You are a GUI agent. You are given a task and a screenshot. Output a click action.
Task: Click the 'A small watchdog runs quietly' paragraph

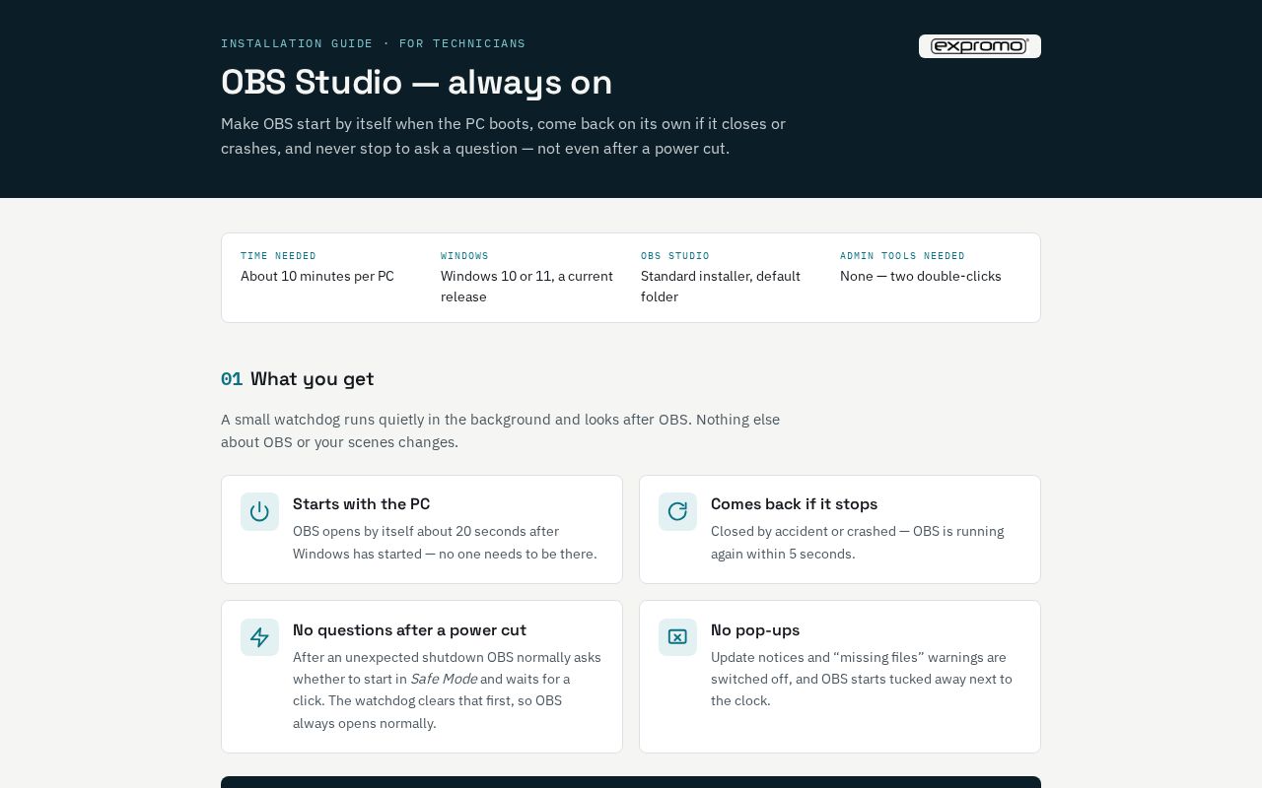(500, 430)
